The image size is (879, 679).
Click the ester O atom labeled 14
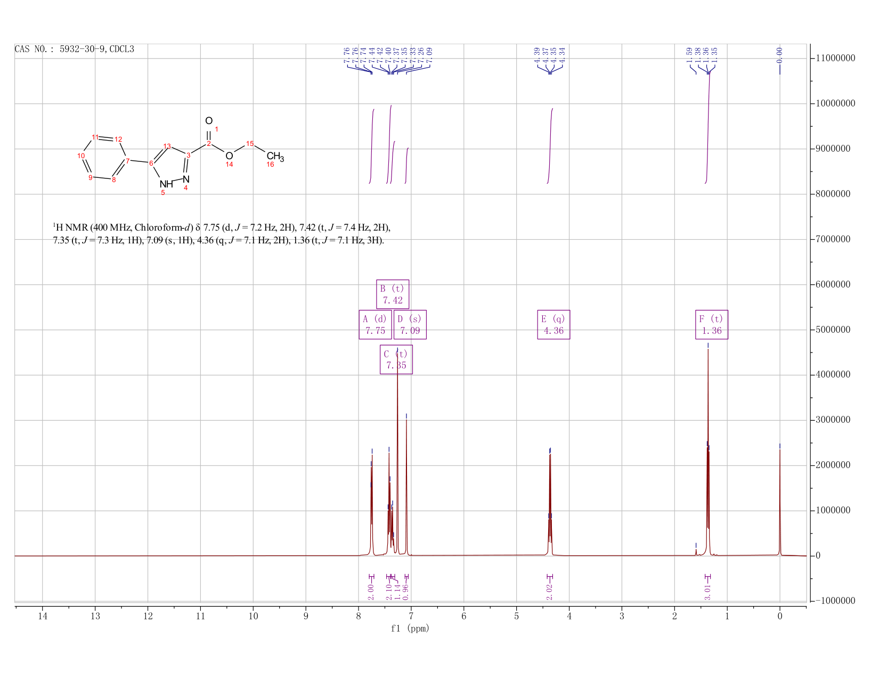coord(229,156)
